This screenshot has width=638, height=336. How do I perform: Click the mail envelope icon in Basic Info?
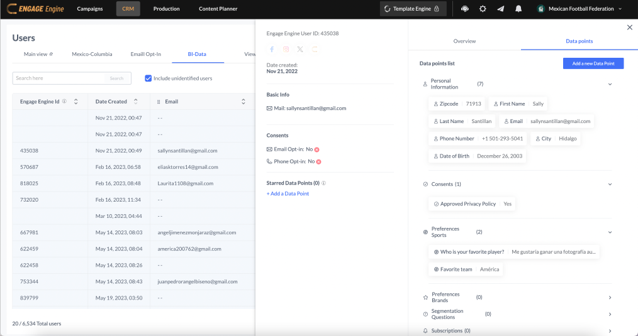269,109
